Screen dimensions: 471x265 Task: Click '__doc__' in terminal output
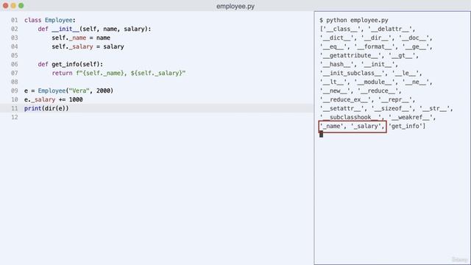coord(414,38)
